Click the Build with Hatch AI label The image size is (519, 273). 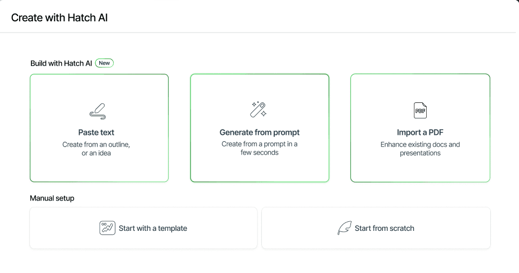(x=61, y=63)
